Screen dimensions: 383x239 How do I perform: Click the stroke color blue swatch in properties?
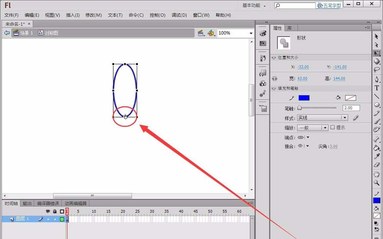pos(304,98)
